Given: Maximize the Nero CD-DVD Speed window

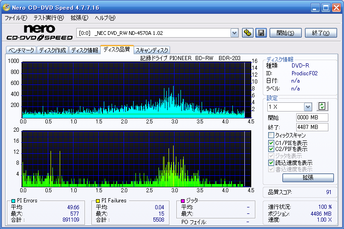Looking at the screenshot, I should 326,8.
